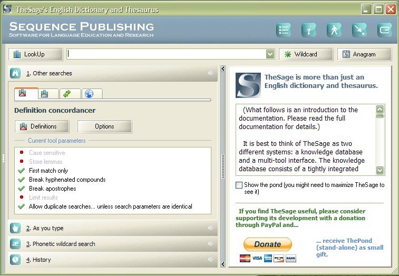Check the Show the pond checkbox
The image size is (399, 276).
239,185
